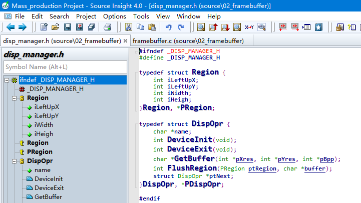Screen dimensions: 361x203
Task: Open the Edit menu
Action: point(37,16)
